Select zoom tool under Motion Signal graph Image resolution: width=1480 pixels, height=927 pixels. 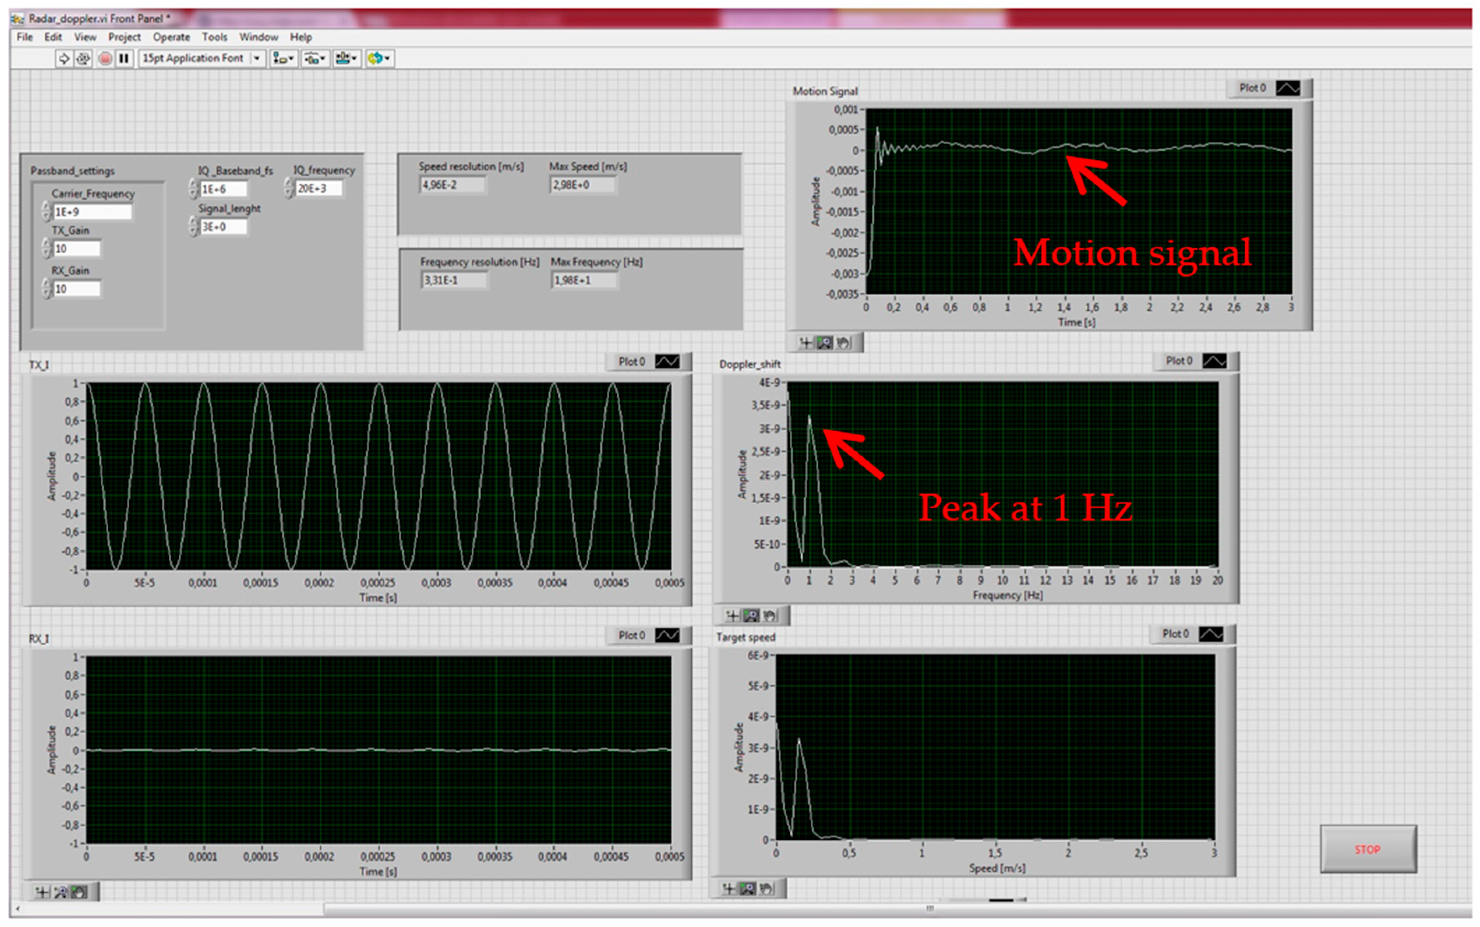click(x=825, y=343)
